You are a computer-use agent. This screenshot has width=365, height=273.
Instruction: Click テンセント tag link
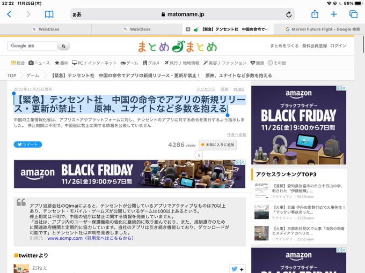206,89
